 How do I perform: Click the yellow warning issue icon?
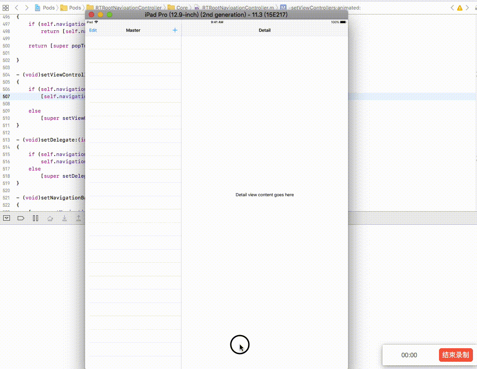[460, 8]
